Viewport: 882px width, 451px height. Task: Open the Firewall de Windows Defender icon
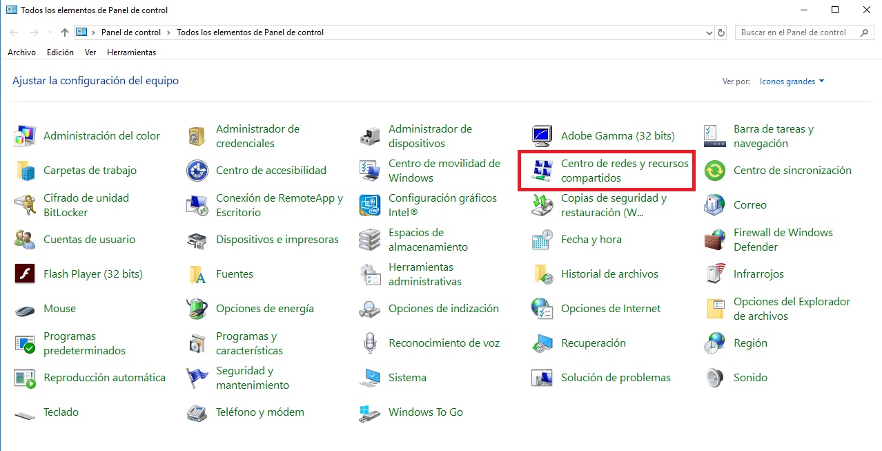pos(715,240)
